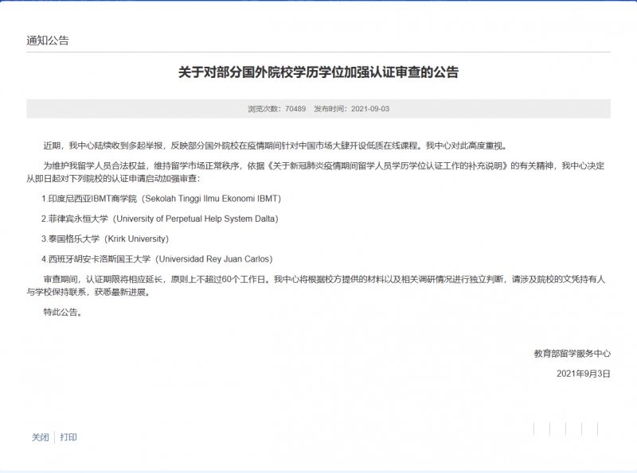Select the 通知公告 section heading
This screenshot has width=637, height=473.
[x=48, y=41]
